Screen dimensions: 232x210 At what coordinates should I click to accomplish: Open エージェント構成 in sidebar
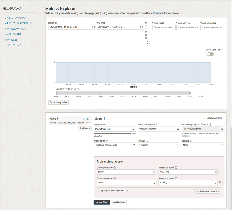[x=13, y=34]
